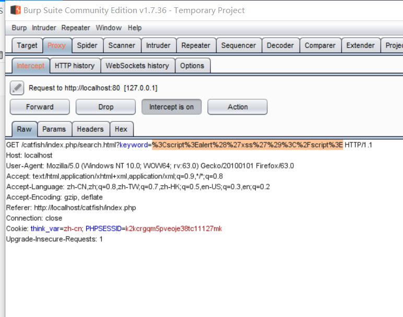Image resolution: width=403 pixels, height=317 pixels.
Task: Open the proxy Options sub-tab
Action: (192, 66)
